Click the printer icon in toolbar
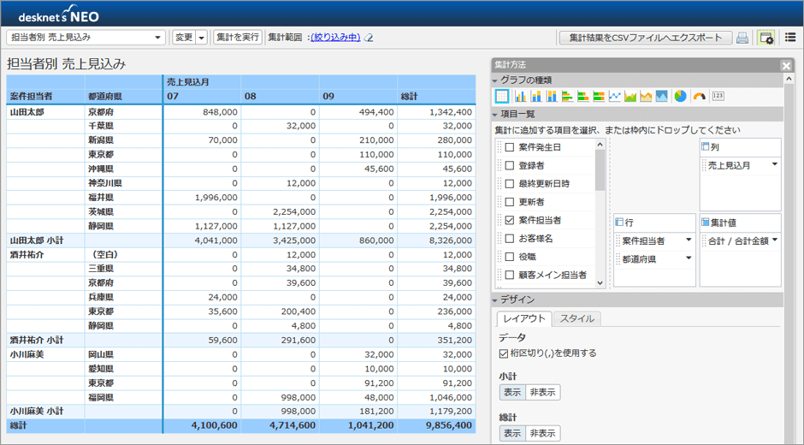 742,38
